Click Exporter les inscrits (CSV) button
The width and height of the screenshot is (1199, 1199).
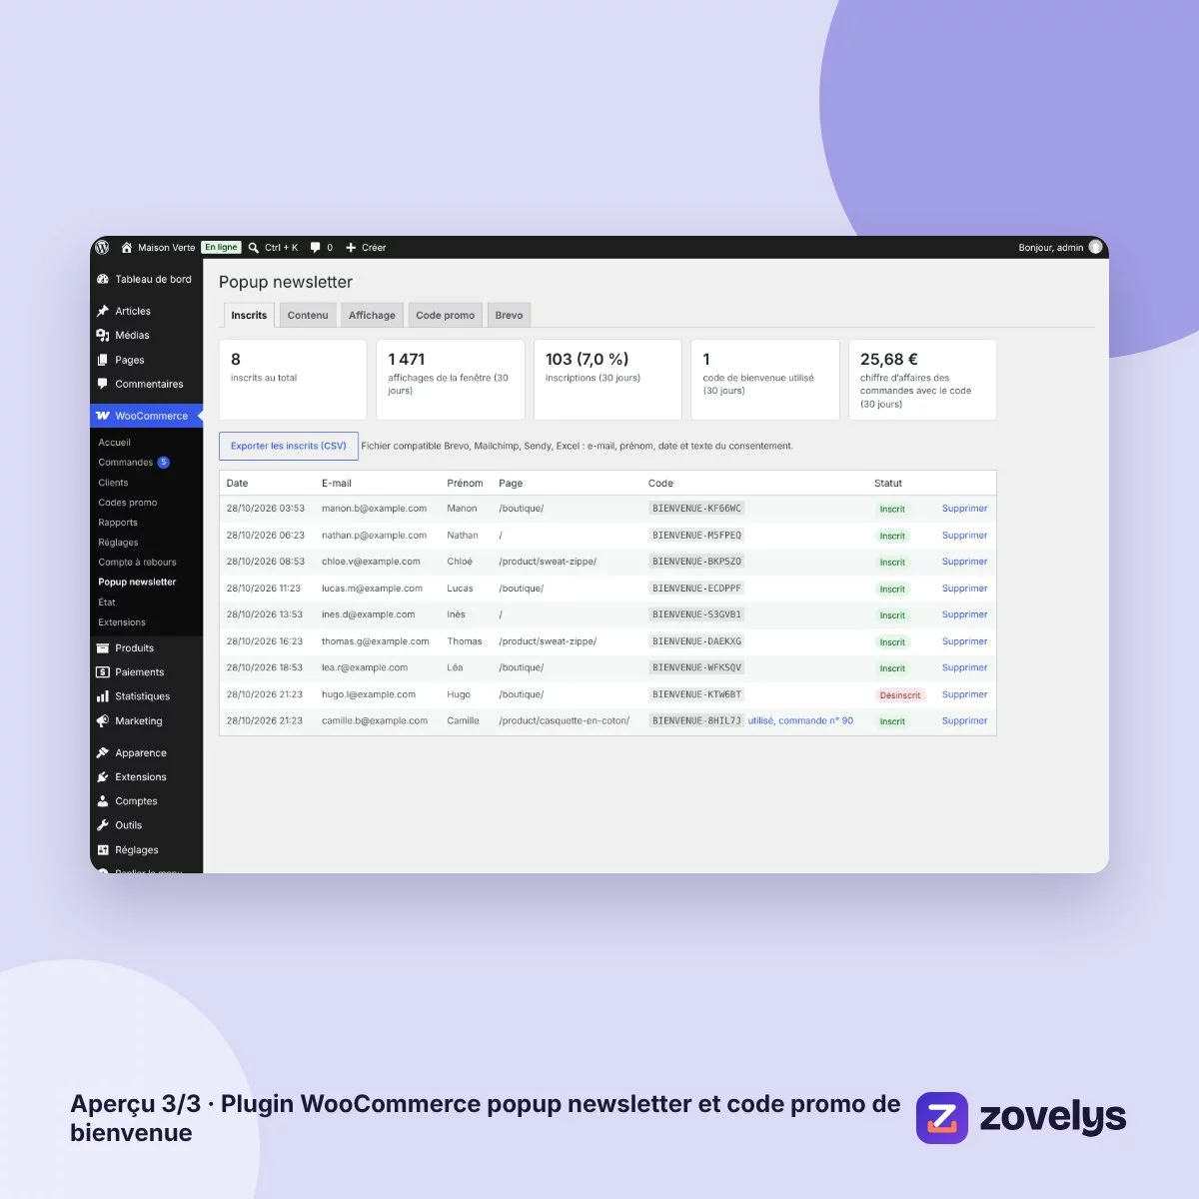point(289,446)
